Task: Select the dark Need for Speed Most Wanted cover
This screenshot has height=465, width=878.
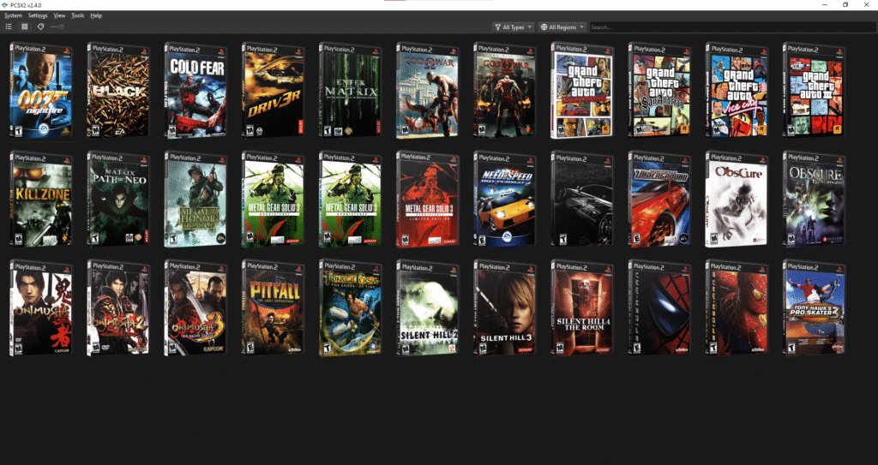Action: pyautogui.click(x=582, y=200)
